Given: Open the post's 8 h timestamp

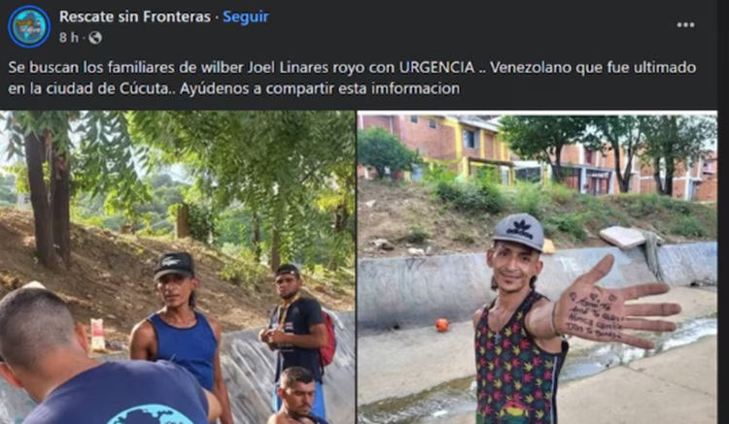Looking at the screenshot, I should pos(69,38).
